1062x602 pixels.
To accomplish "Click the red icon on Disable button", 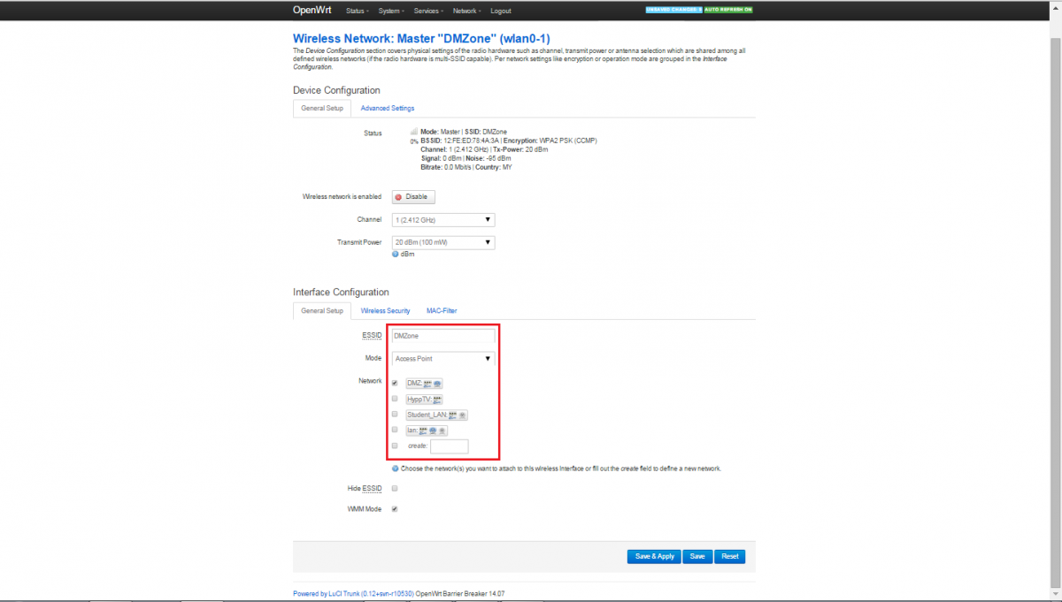I will [398, 197].
